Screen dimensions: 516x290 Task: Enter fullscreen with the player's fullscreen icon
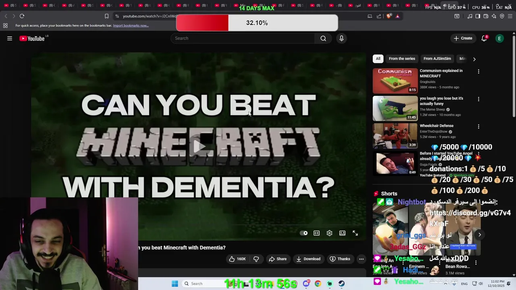point(355,233)
